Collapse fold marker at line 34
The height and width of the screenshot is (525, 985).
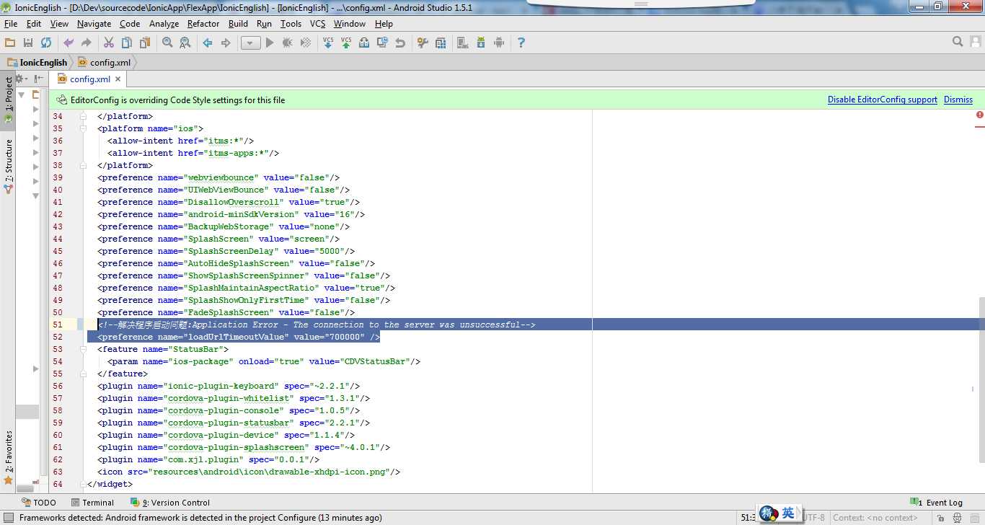[x=83, y=116]
